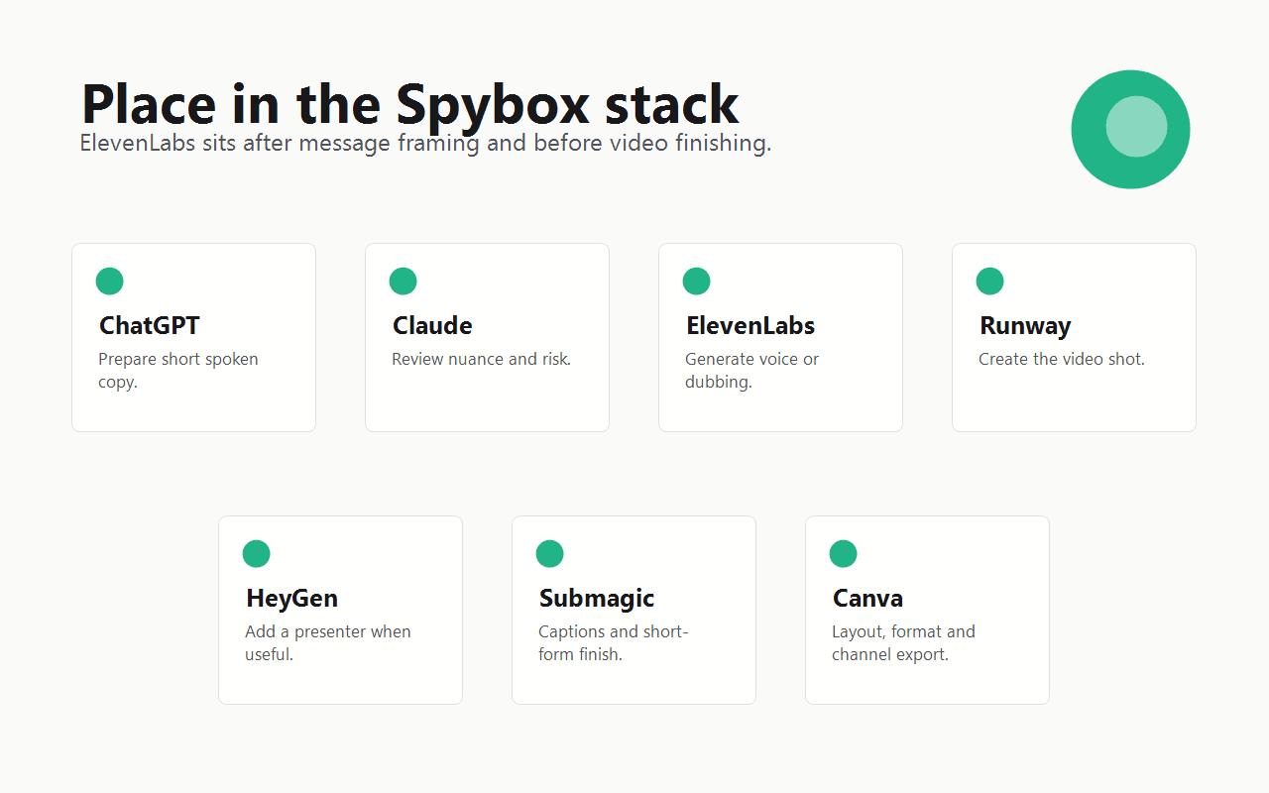Image resolution: width=1269 pixels, height=793 pixels.
Task: Select the ElevenLabs card title
Action: (750, 325)
